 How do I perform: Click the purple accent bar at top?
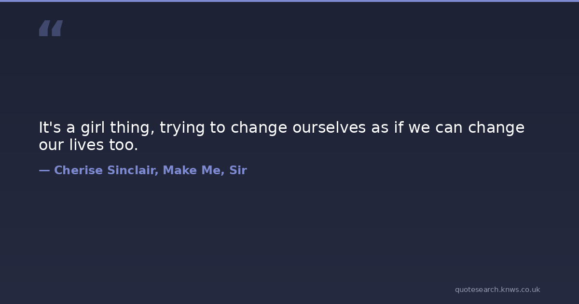pos(289,1)
